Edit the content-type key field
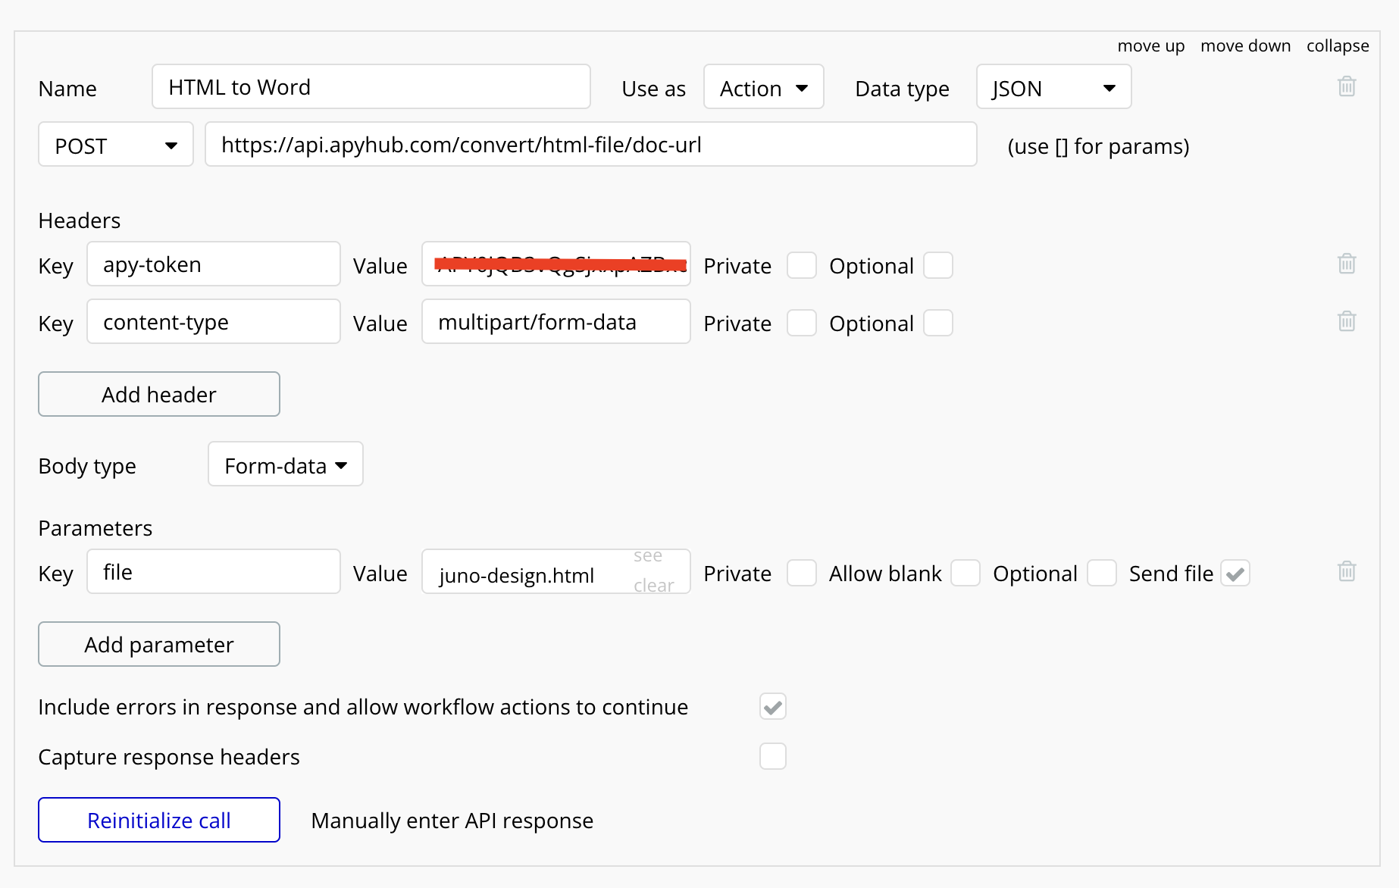This screenshot has width=1399, height=888. [x=214, y=321]
